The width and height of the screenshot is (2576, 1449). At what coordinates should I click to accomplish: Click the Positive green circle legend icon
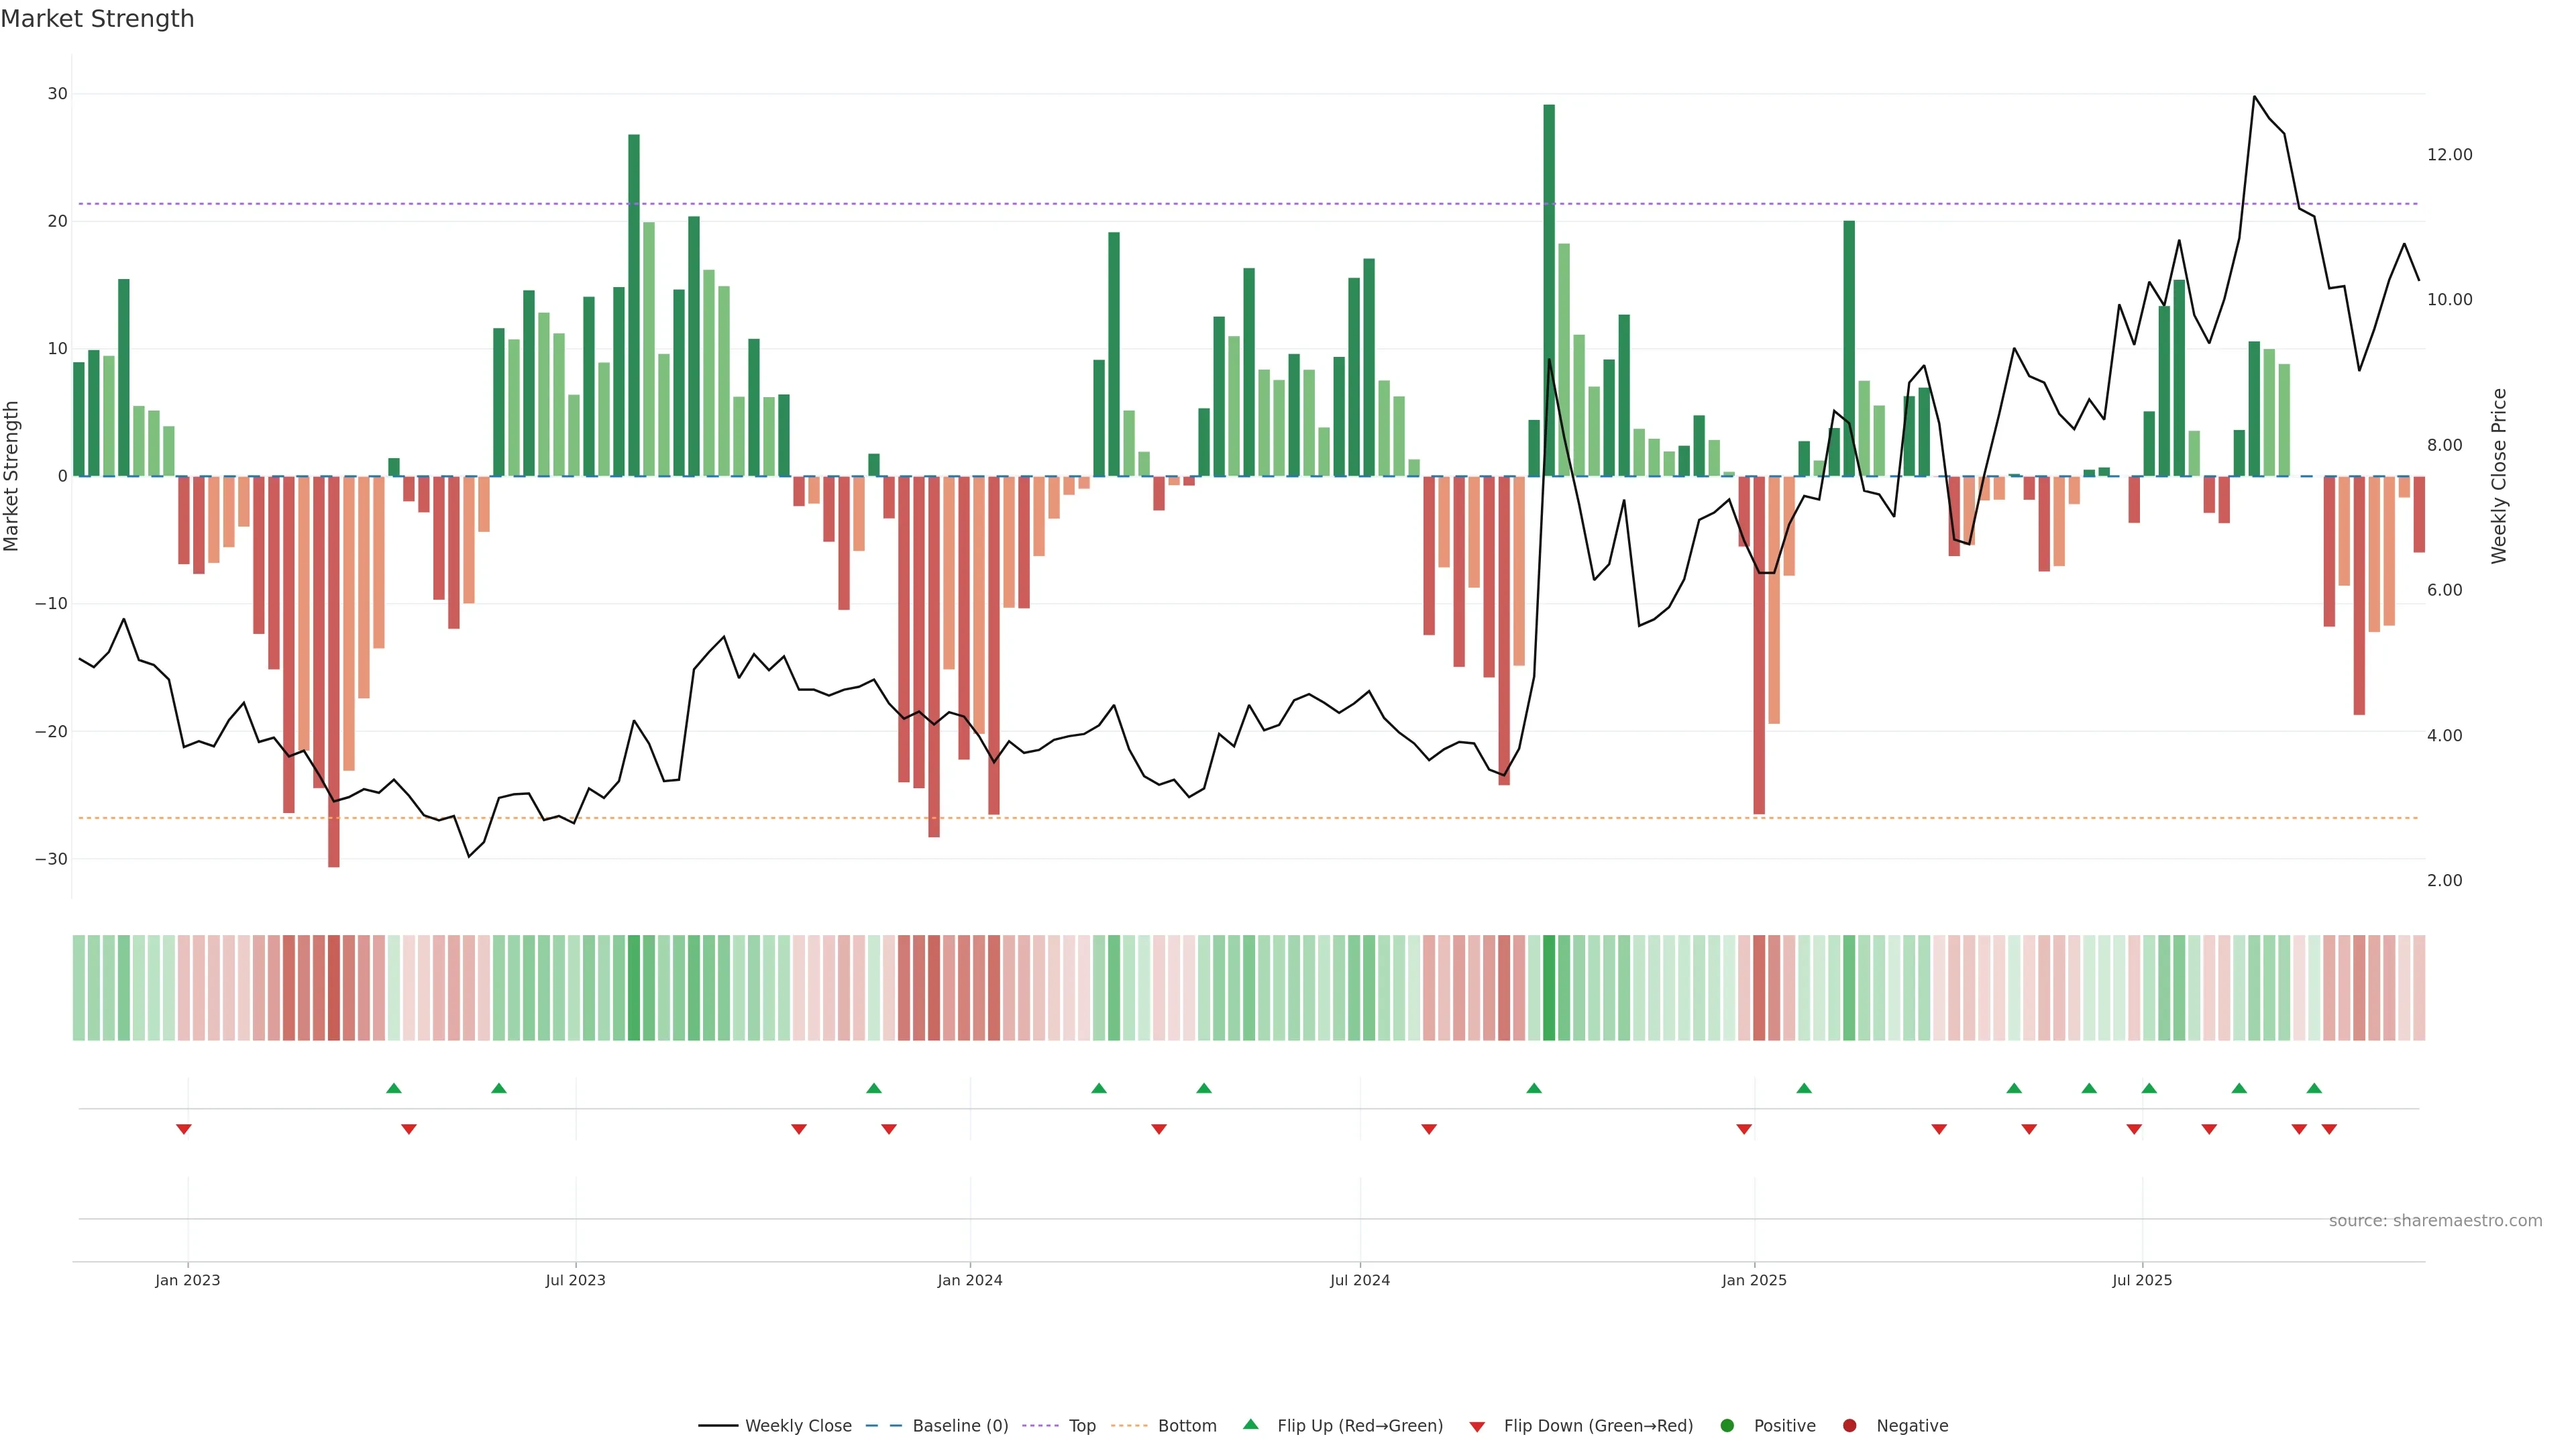pos(1727,1426)
